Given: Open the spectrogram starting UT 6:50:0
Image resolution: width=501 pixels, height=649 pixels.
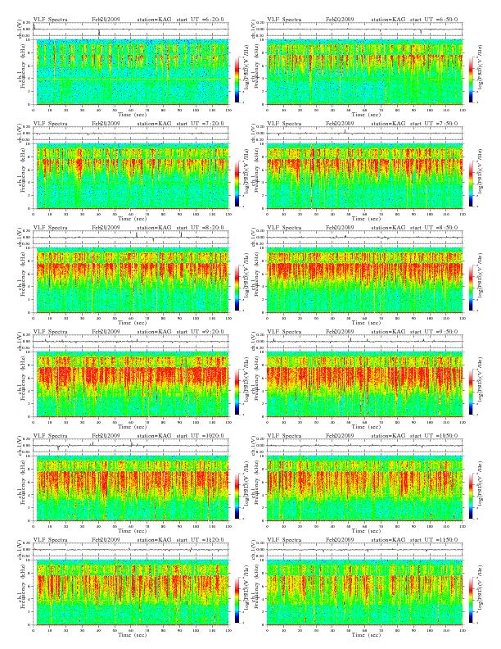Looking at the screenshot, I should coord(364,72).
